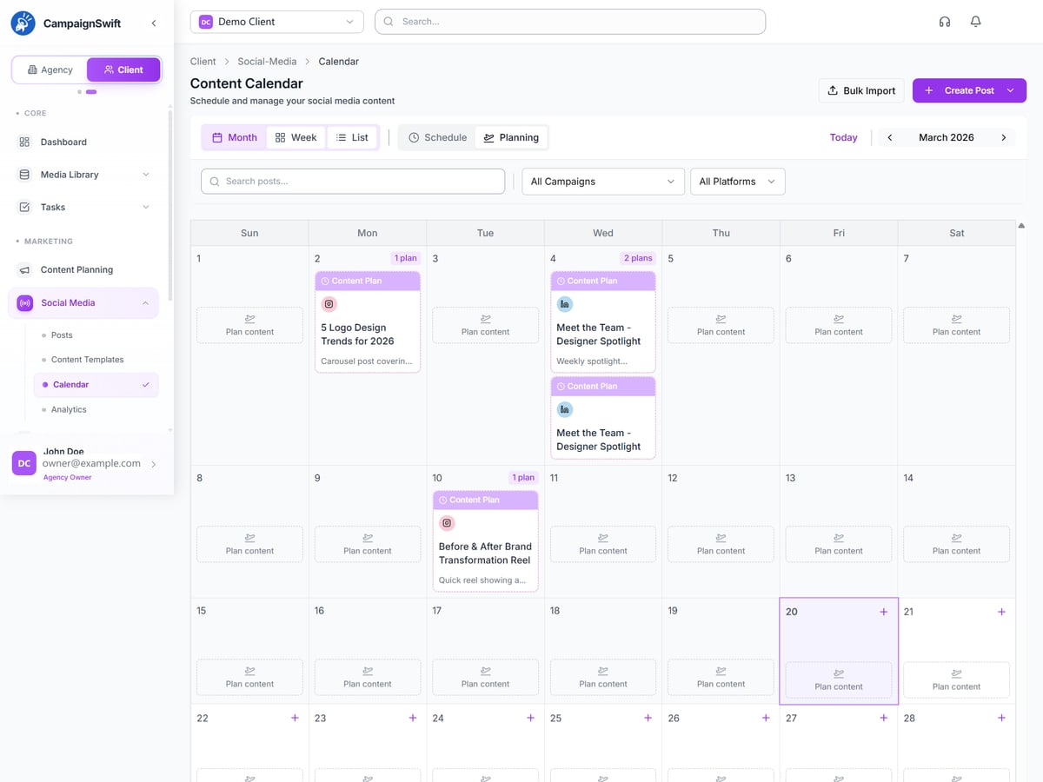Click the 1 plan badge on day 2
The image size is (1043, 782).
(x=405, y=258)
